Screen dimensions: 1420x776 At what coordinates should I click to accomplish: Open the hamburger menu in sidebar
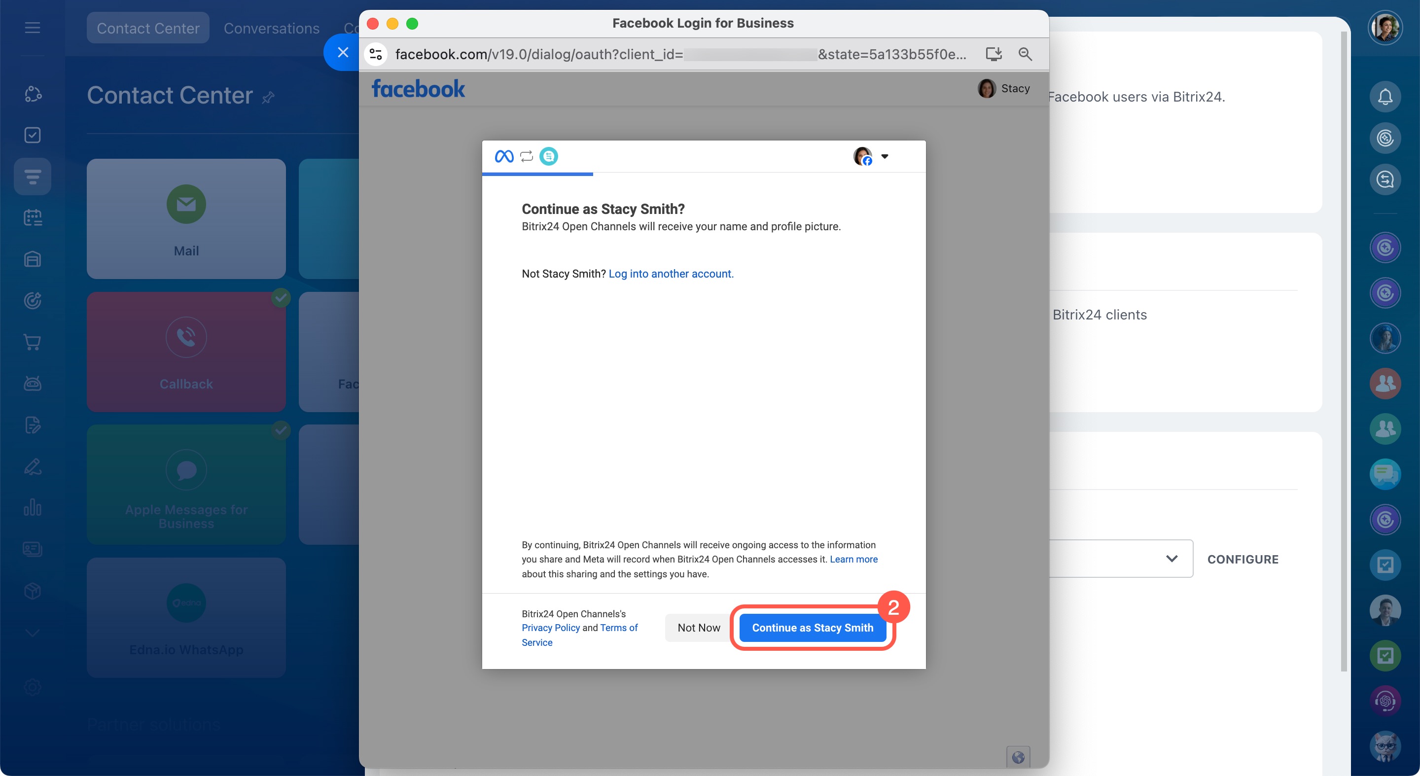[33, 28]
